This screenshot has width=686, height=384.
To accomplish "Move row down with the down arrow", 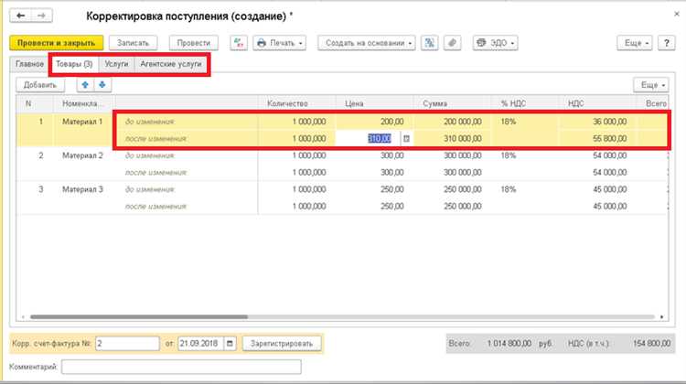I will pos(102,85).
